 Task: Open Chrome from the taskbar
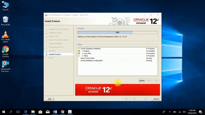point(62,112)
